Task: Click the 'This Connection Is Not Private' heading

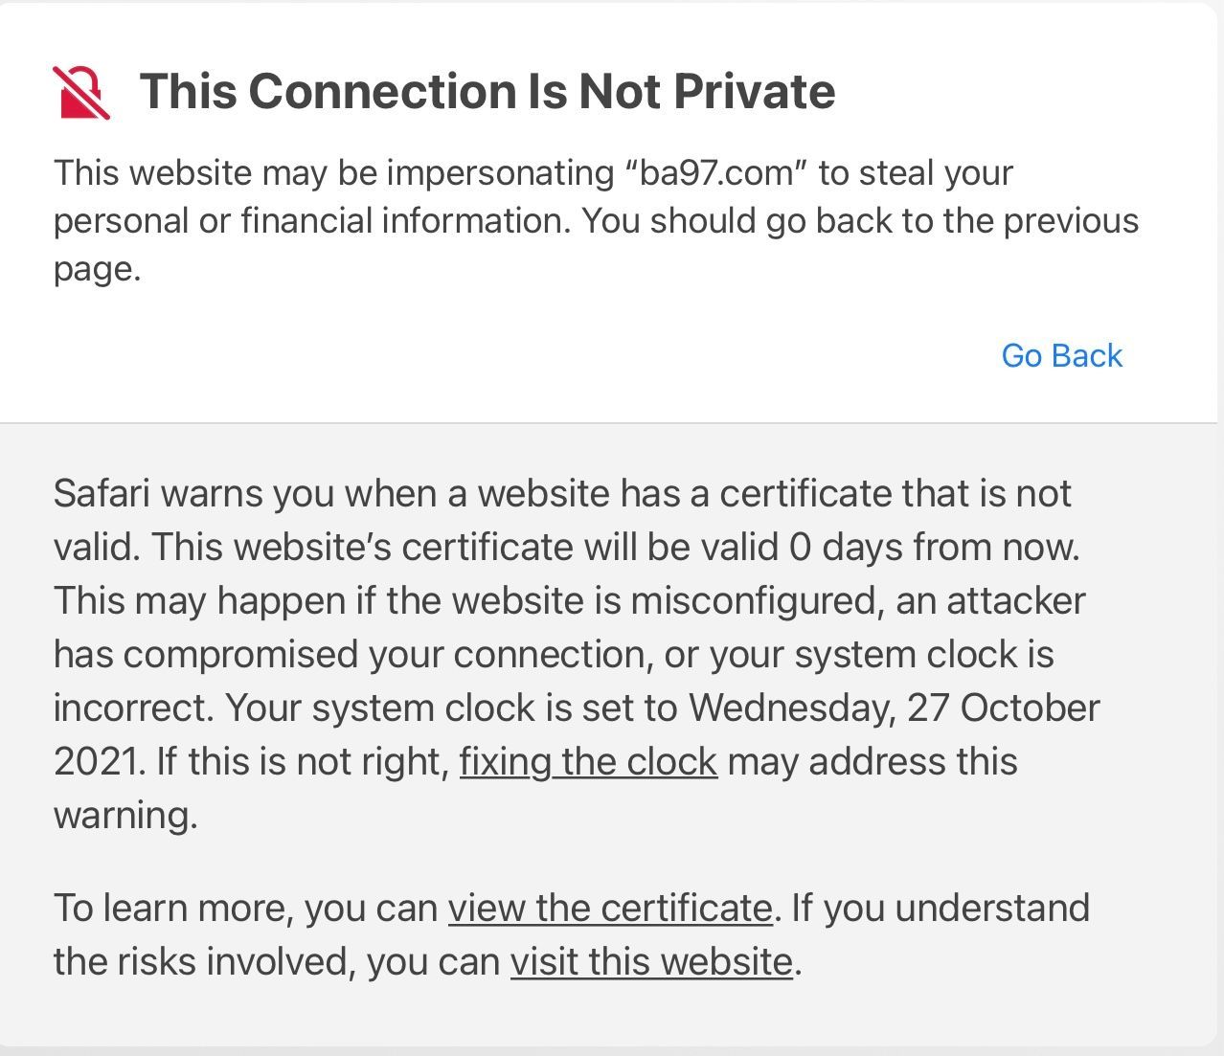Action: (487, 91)
